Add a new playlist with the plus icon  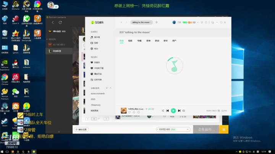107,88
